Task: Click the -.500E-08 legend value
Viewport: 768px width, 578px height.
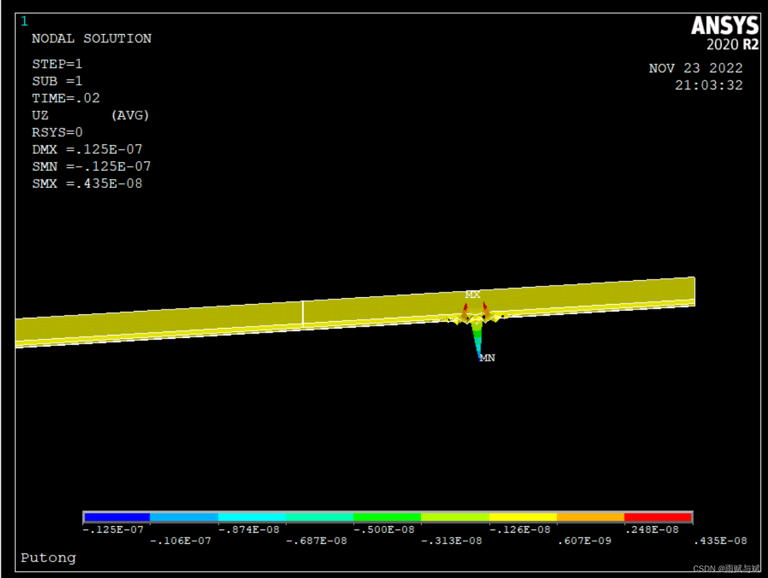Action: coord(384,530)
